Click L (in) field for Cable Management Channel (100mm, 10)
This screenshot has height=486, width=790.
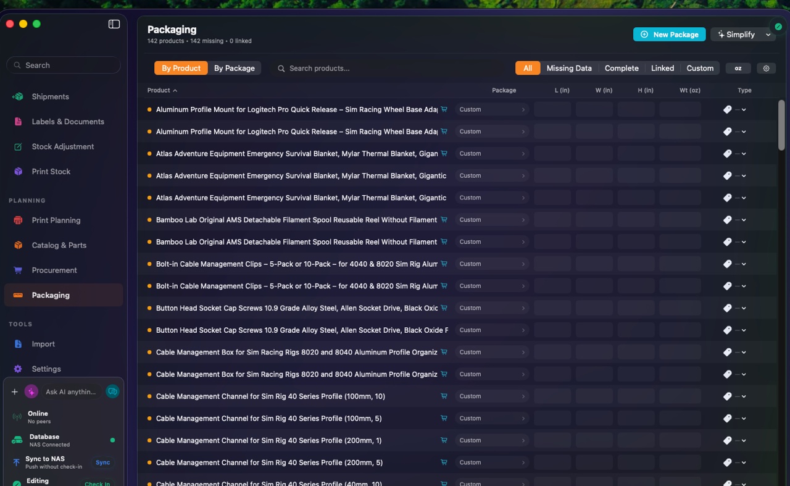[x=553, y=396]
